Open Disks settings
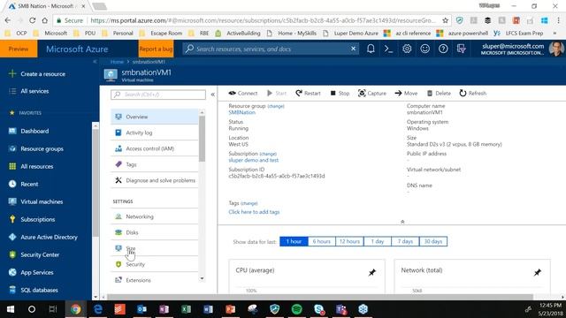Image resolution: width=566 pixels, height=318 pixels. point(155,232)
